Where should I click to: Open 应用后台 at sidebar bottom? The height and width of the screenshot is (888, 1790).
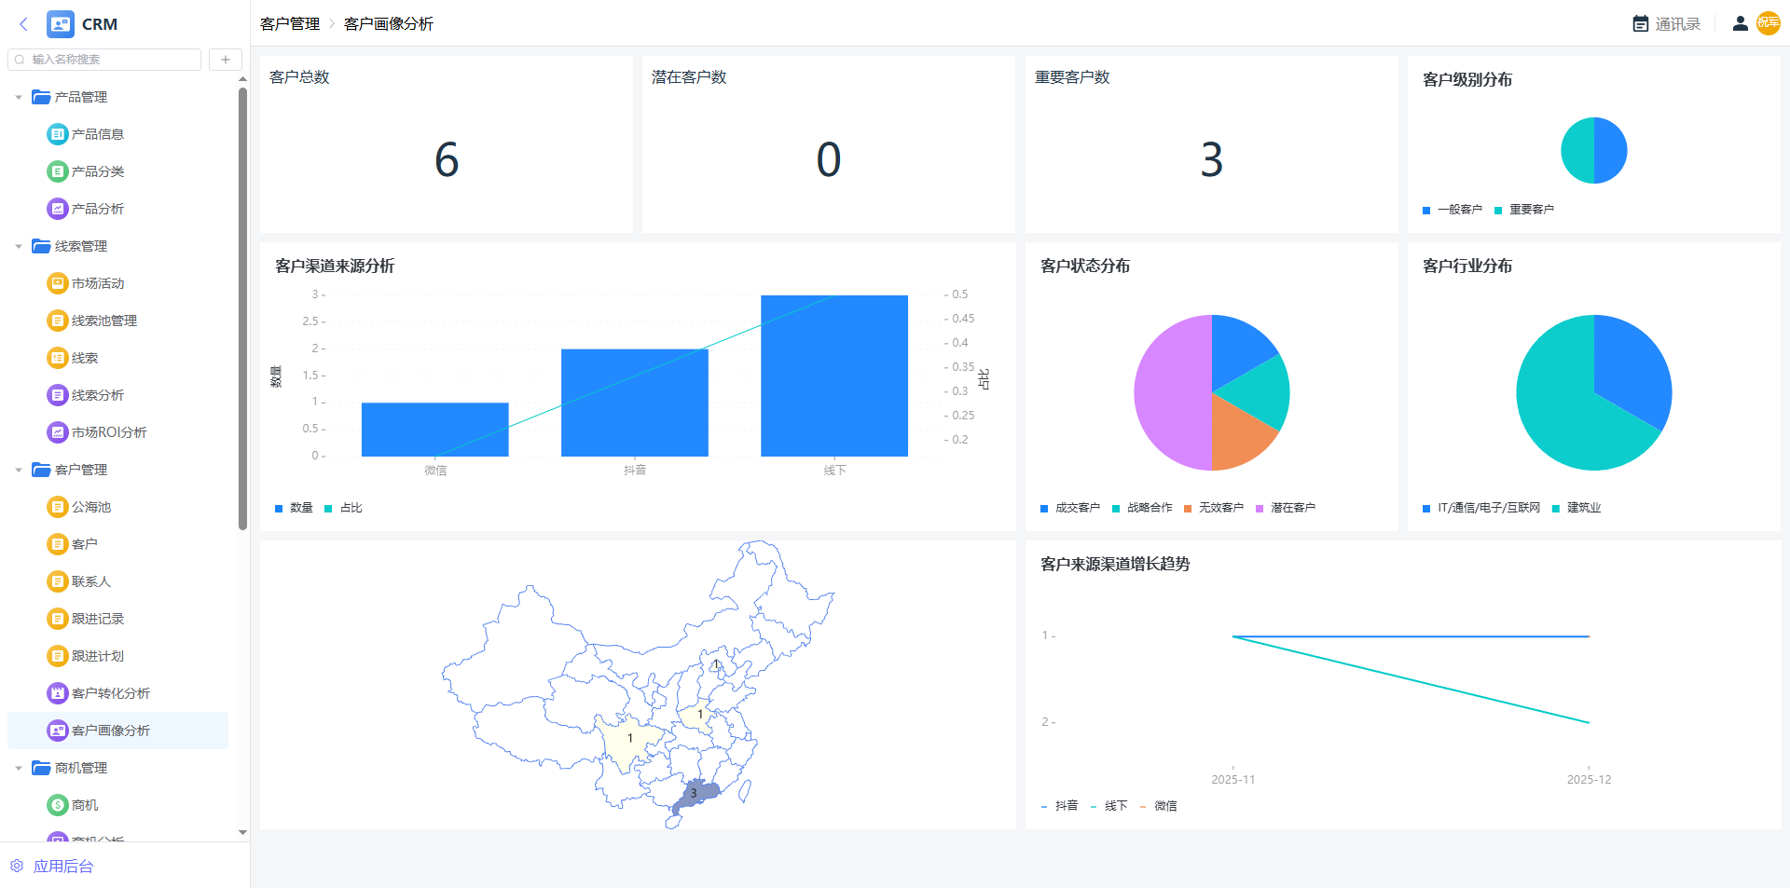62,867
